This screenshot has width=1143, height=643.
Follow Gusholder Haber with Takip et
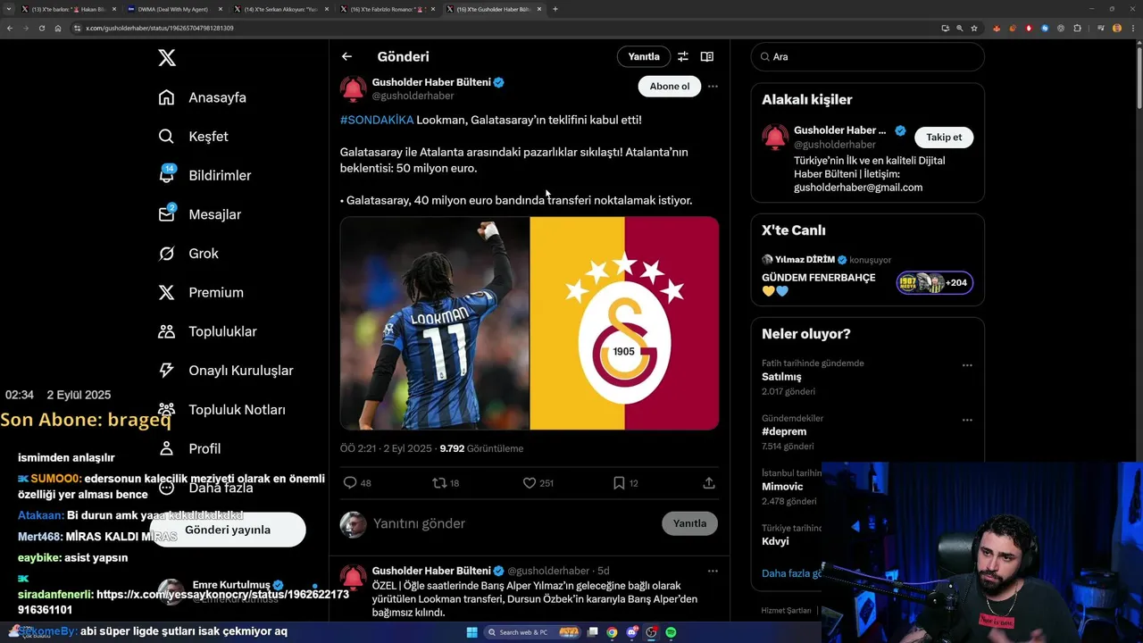coord(944,138)
